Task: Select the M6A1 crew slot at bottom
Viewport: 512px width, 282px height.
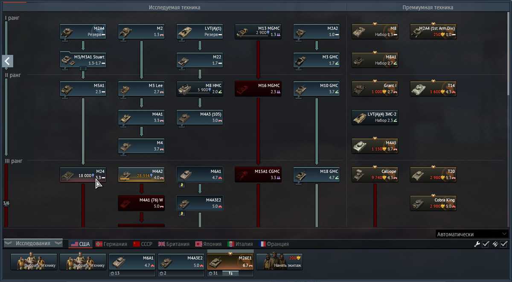Action: pos(132,262)
